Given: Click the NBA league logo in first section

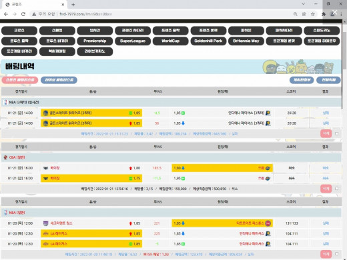Looking at the screenshot, I should tap(5, 102).
